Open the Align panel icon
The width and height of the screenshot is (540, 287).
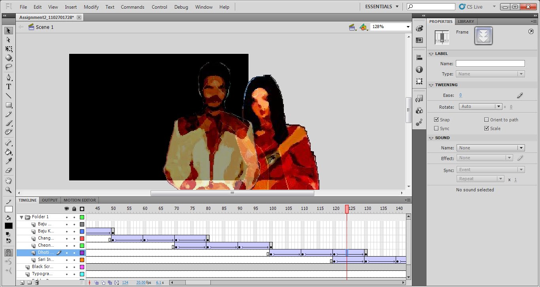(419, 58)
